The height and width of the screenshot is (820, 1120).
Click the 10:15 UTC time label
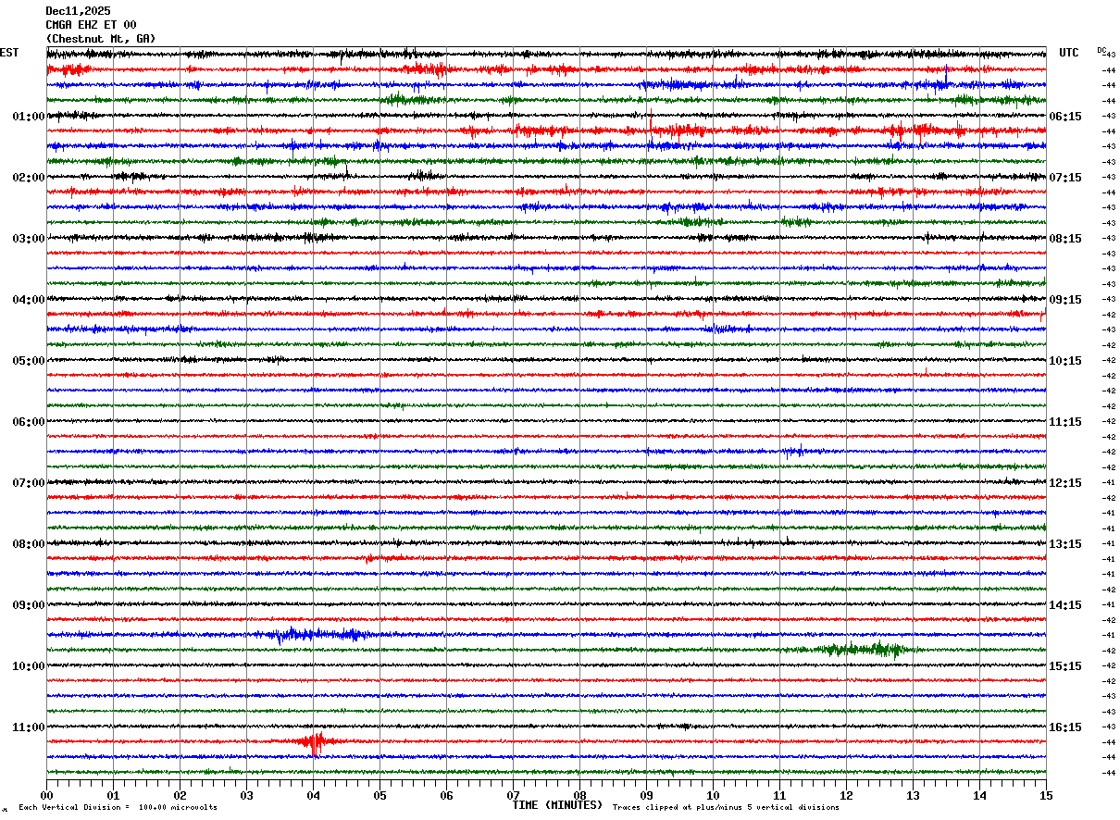pyautogui.click(x=1066, y=361)
